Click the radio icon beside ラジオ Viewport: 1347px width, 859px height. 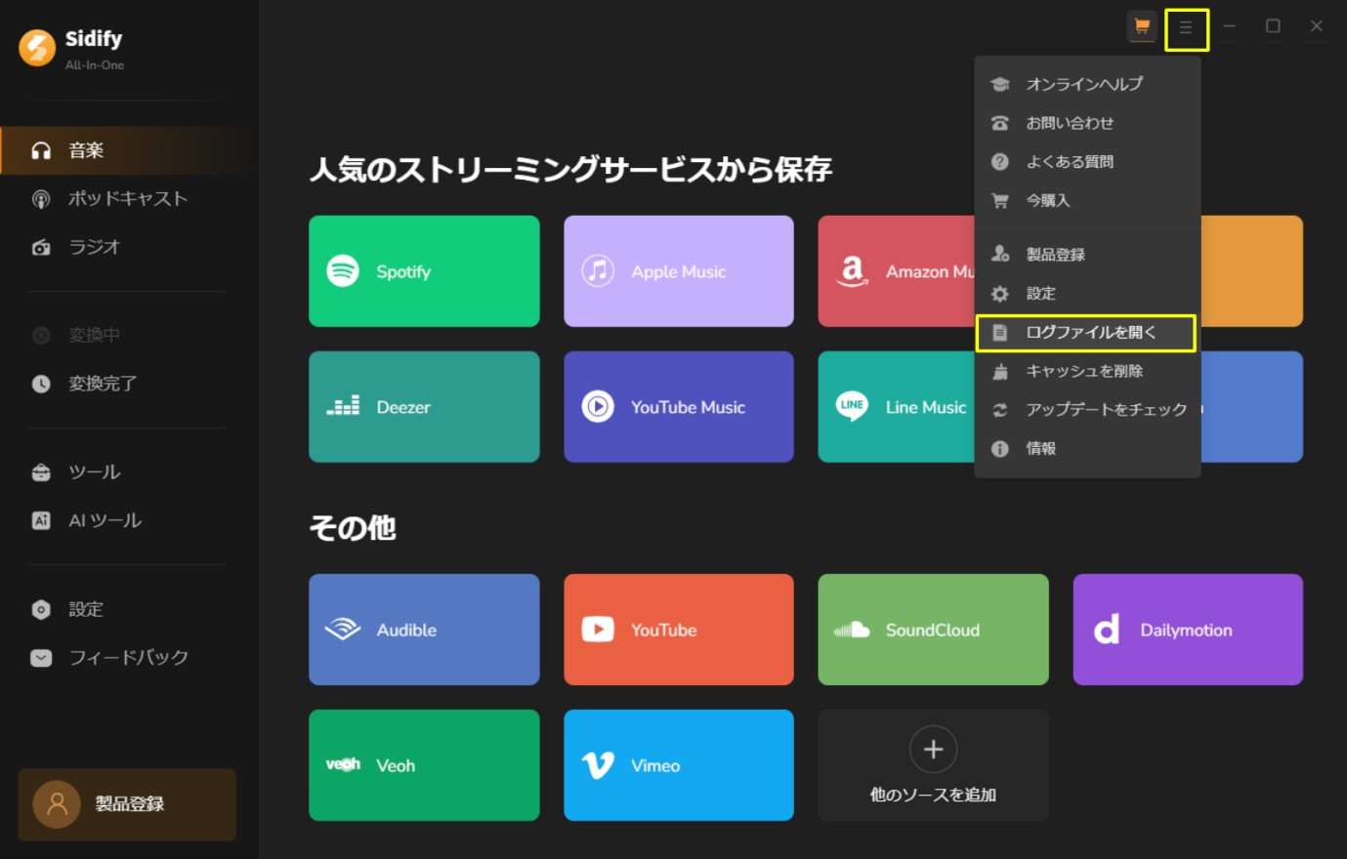click(x=41, y=248)
